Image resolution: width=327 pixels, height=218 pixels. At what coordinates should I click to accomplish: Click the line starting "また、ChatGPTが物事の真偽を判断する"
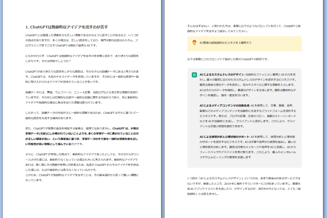[x=82, y=128]
